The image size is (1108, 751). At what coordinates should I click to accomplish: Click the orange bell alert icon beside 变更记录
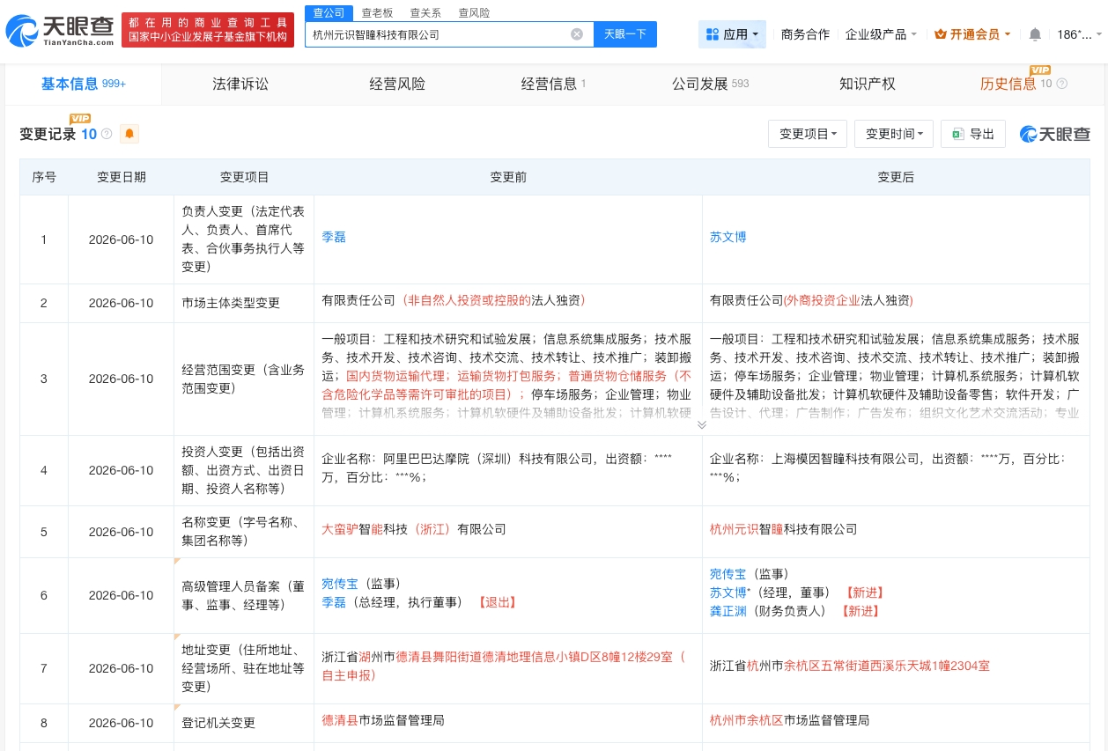129,134
